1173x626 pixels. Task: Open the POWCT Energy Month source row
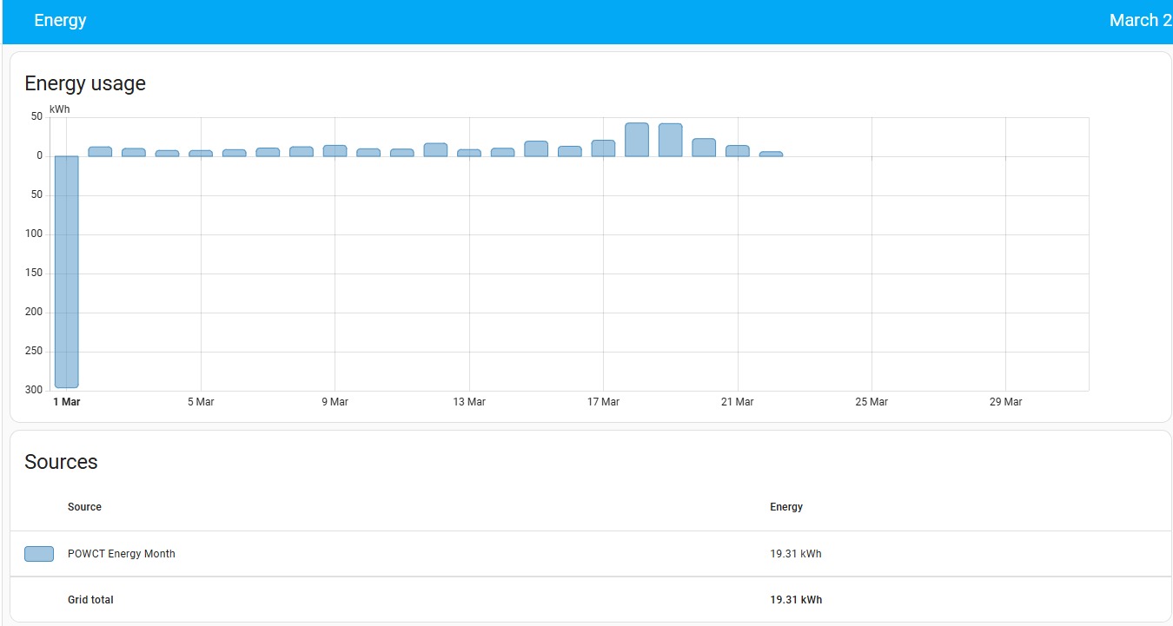[591, 554]
